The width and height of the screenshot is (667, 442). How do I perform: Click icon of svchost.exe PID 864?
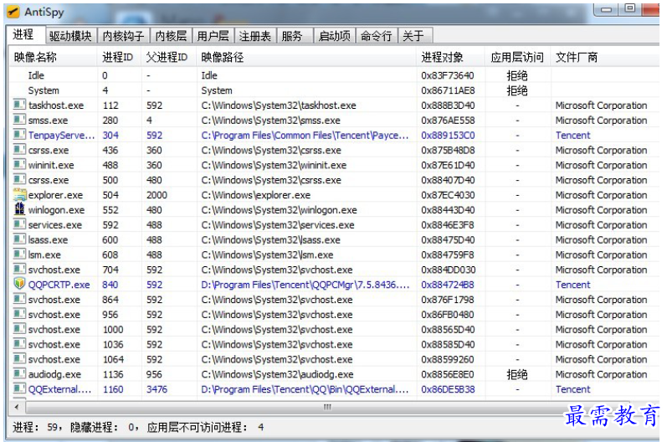point(19,299)
